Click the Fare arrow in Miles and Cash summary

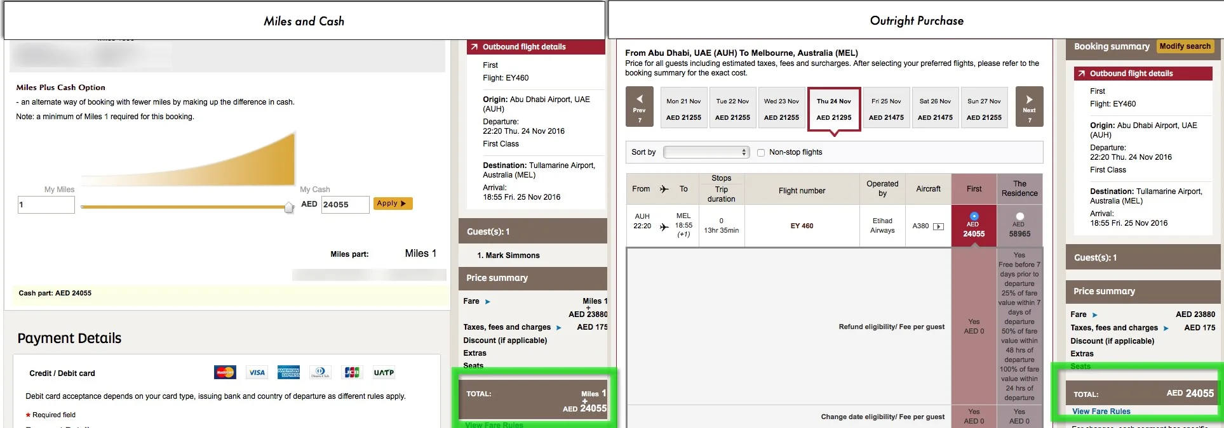[488, 302]
